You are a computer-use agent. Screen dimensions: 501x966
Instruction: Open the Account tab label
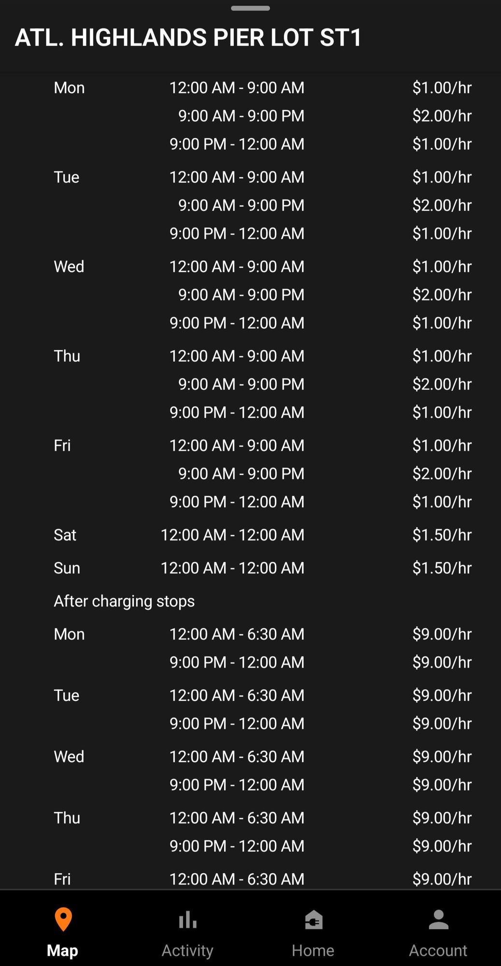pyautogui.click(x=438, y=951)
